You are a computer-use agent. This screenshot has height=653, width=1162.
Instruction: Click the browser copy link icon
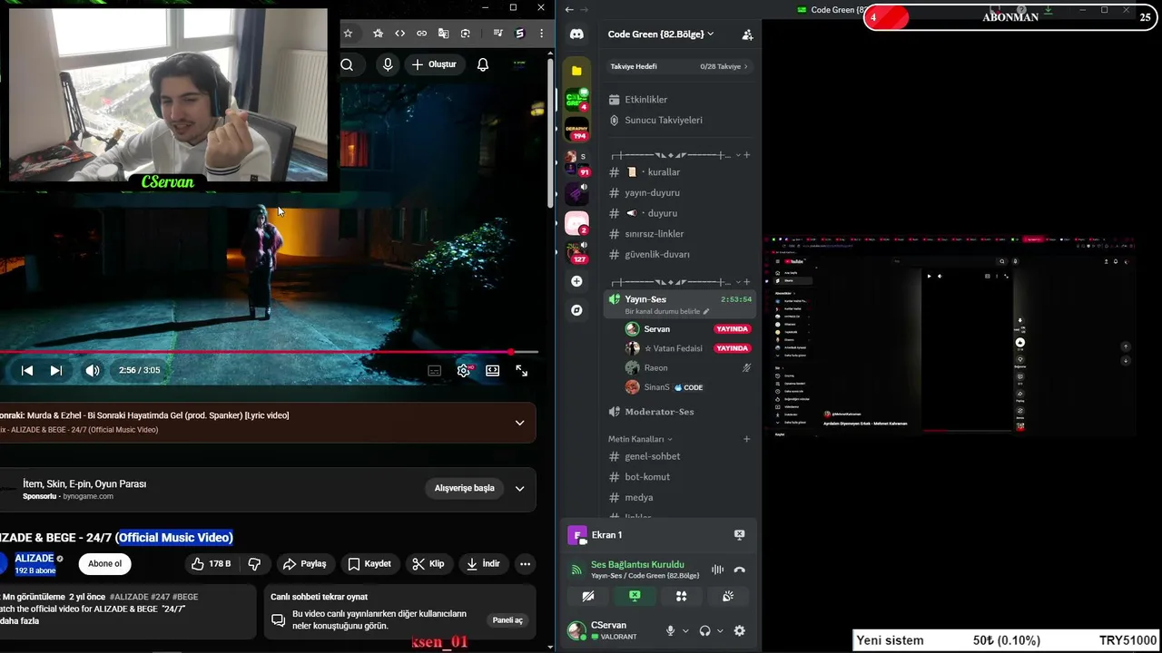click(x=421, y=34)
